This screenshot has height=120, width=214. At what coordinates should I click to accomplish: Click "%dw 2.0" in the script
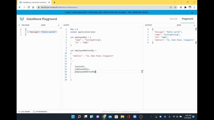[74, 29]
